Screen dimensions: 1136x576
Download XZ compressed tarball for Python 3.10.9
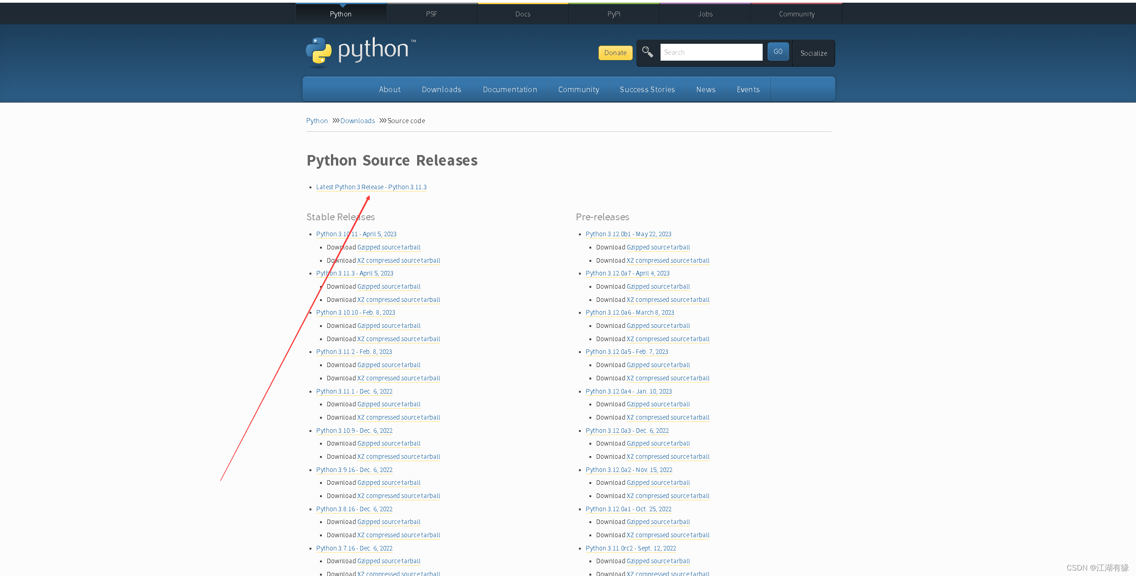click(x=398, y=457)
